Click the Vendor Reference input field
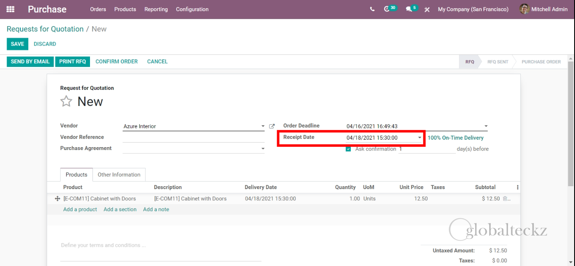This screenshot has height=266, width=575. click(x=193, y=138)
